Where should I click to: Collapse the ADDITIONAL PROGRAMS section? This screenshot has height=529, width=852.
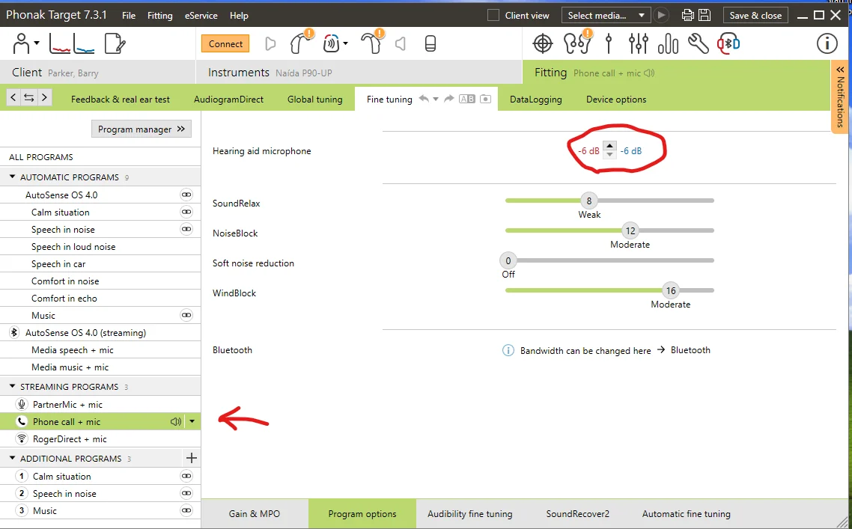point(13,458)
